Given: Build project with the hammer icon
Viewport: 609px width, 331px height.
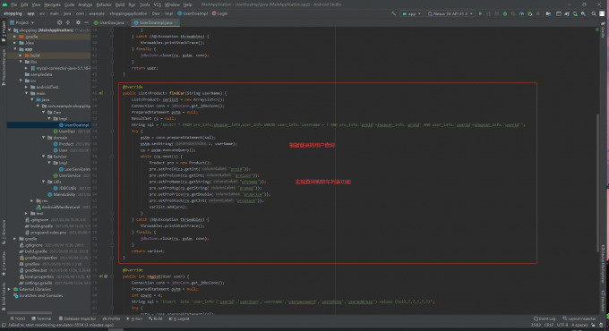Looking at the screenshot, I should click(393, 13).
